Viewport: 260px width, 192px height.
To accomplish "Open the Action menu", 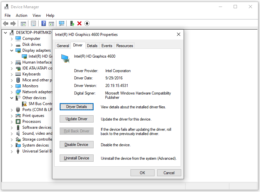I will pos(21,15).
